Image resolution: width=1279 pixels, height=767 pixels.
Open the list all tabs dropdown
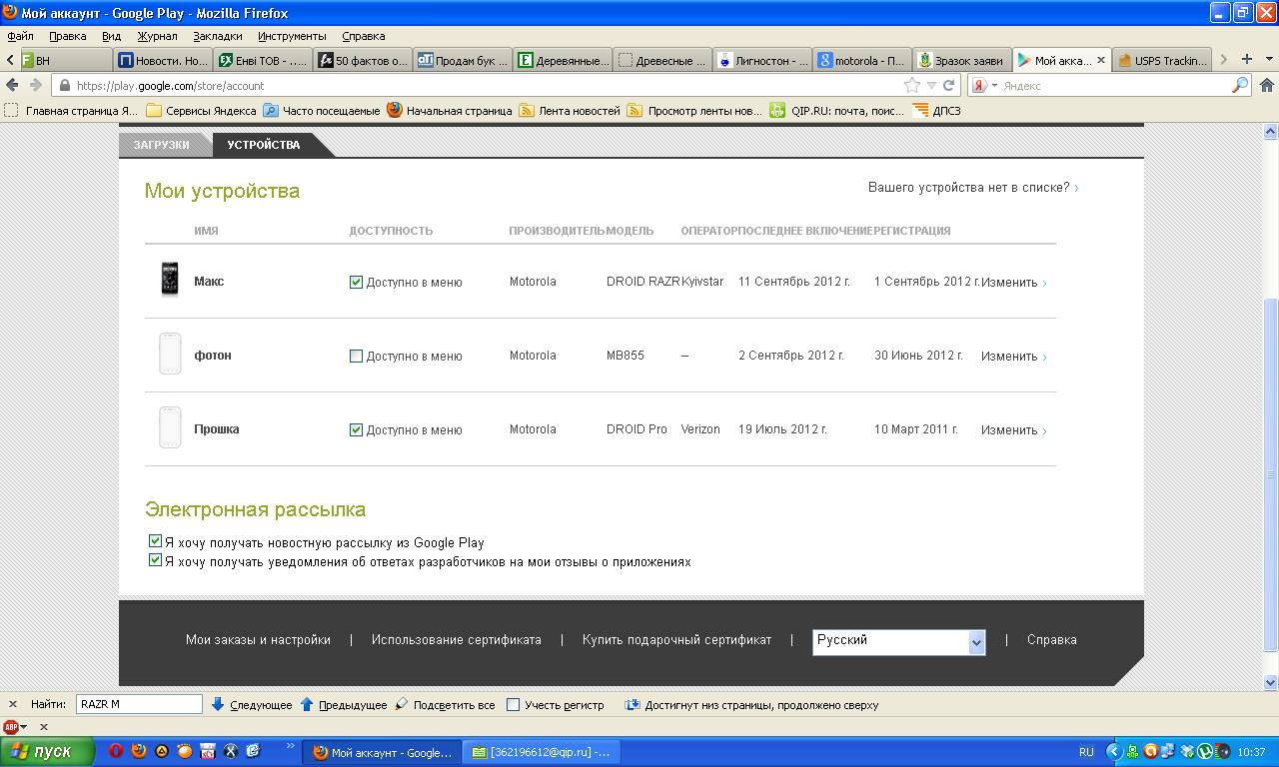1268,59
